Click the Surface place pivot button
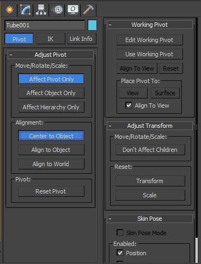This screenshot has width=201, height=264. (165, 93)
